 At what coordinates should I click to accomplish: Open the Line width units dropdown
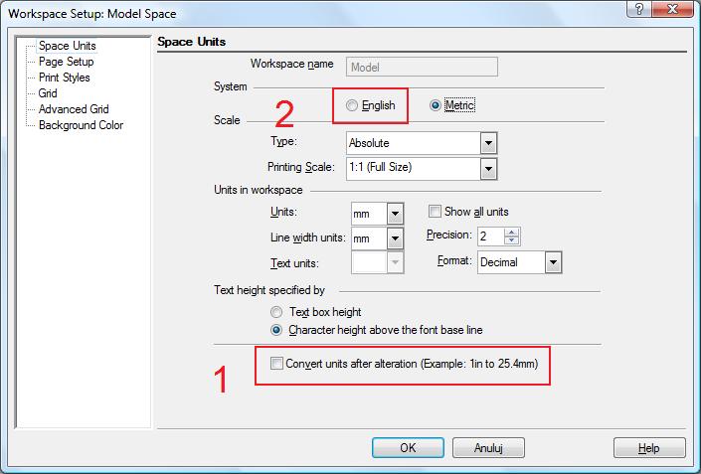click(x=395, y=238)
